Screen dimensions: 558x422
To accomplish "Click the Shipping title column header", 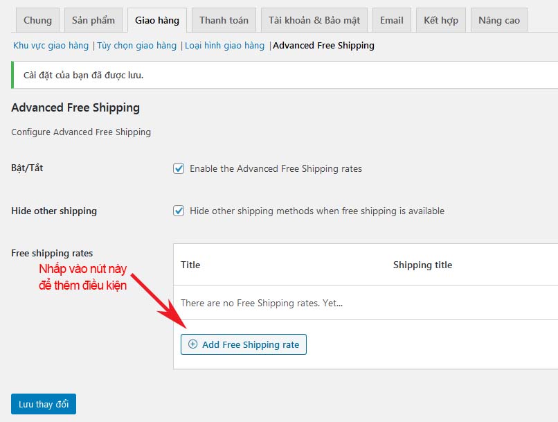I will 422,265.
